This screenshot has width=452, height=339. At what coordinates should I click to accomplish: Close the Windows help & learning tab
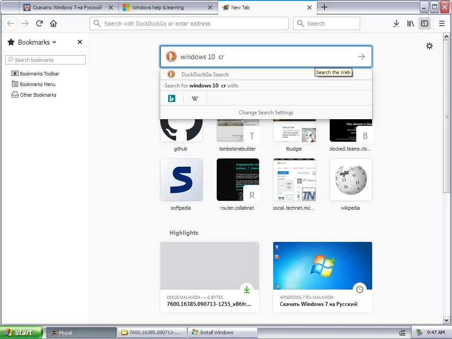click(x=210, y=8)
